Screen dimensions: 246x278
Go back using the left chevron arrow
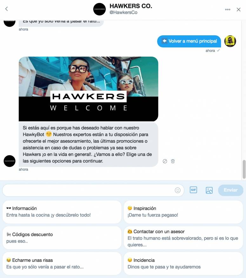tap(7, 9)
